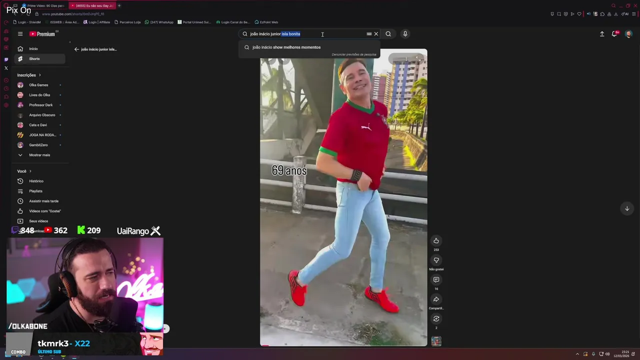Open Seus vídeos in sidebar
This screenshot has width=640, height=360.
39,221
